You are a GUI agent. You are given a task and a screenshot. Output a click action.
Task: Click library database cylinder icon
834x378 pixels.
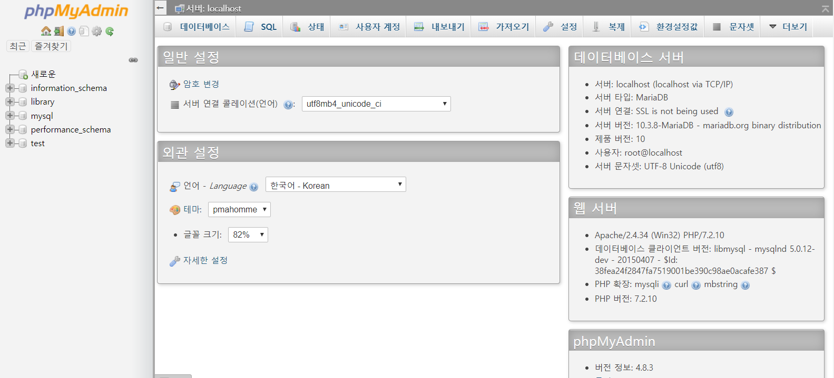(x=23, y=102)
